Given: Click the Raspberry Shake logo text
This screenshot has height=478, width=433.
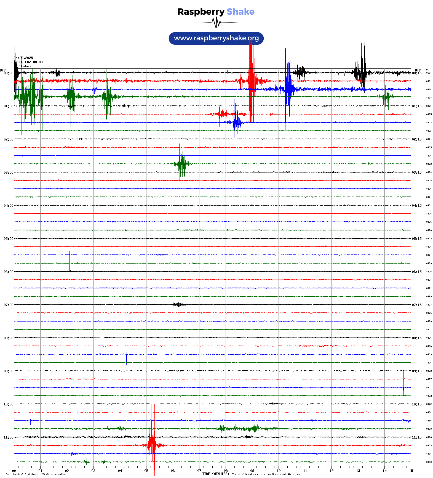Looking at the screenshot, I should pos(216,12).
